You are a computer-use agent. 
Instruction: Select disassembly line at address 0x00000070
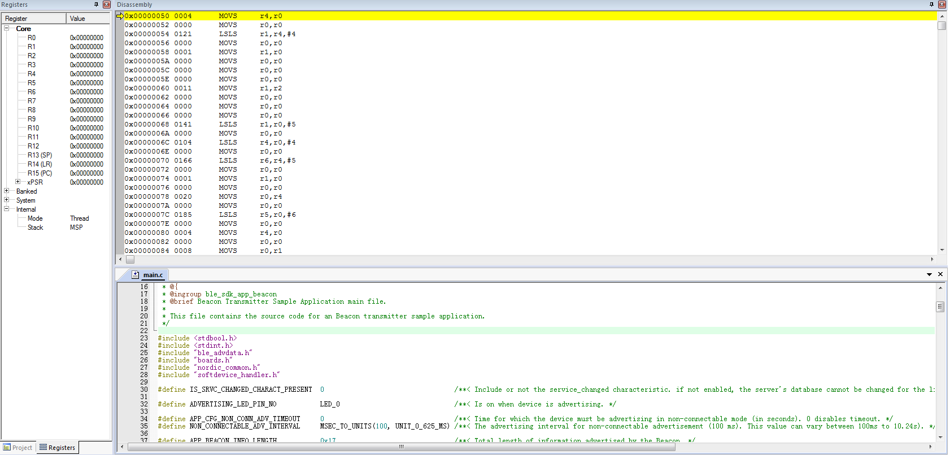[x=530, y=160]
